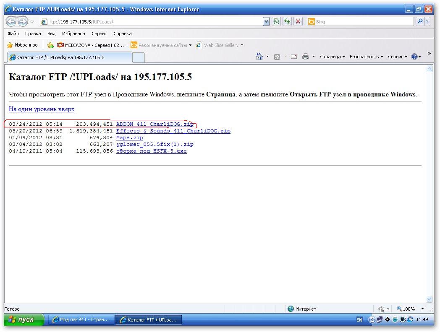Viewport: 440px width, 332px height.
Task: Click the Read Mail icon
Action: coord(294,57)
